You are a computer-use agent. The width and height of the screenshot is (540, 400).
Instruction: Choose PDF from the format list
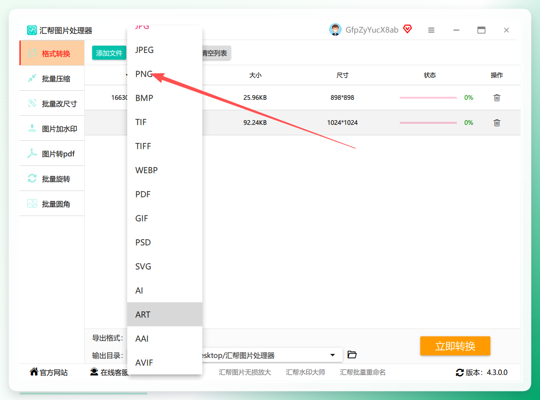pos(165,194)
